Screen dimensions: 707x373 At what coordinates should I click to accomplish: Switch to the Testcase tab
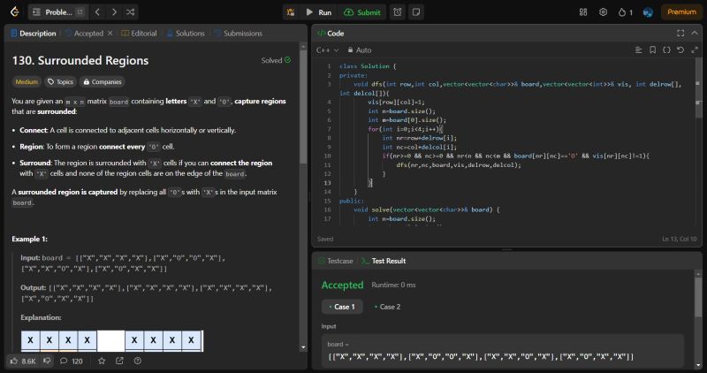(x=336, y=261)
